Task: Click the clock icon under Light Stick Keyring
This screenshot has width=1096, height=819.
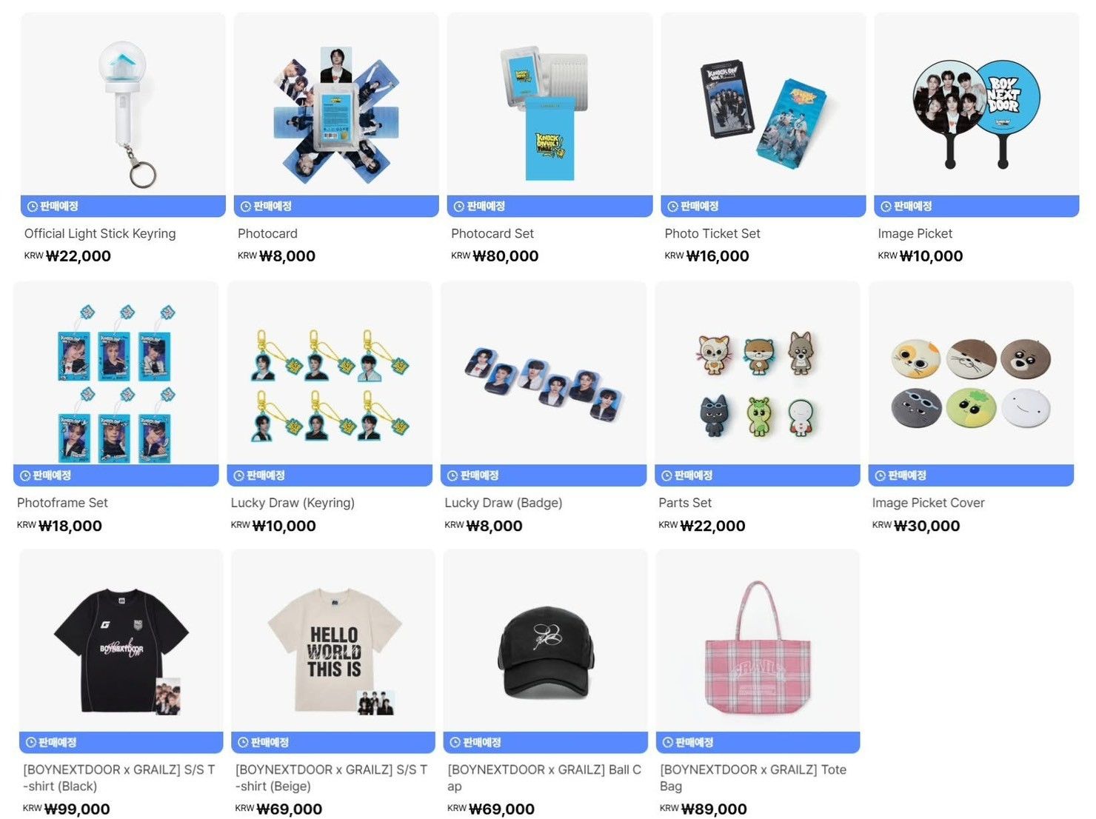Action: 32,207
